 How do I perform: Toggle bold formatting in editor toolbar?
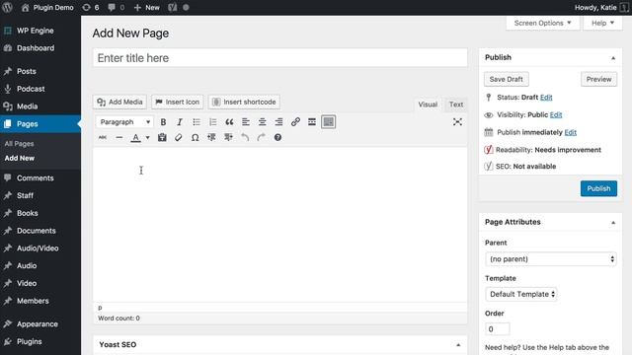163,122
